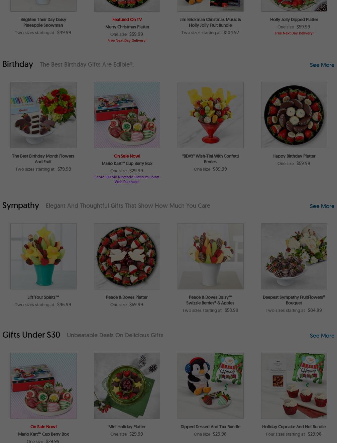Open Jim Brickman Christmas Music bundle title
The image size is (337, 443).
(x=210, y=22)
